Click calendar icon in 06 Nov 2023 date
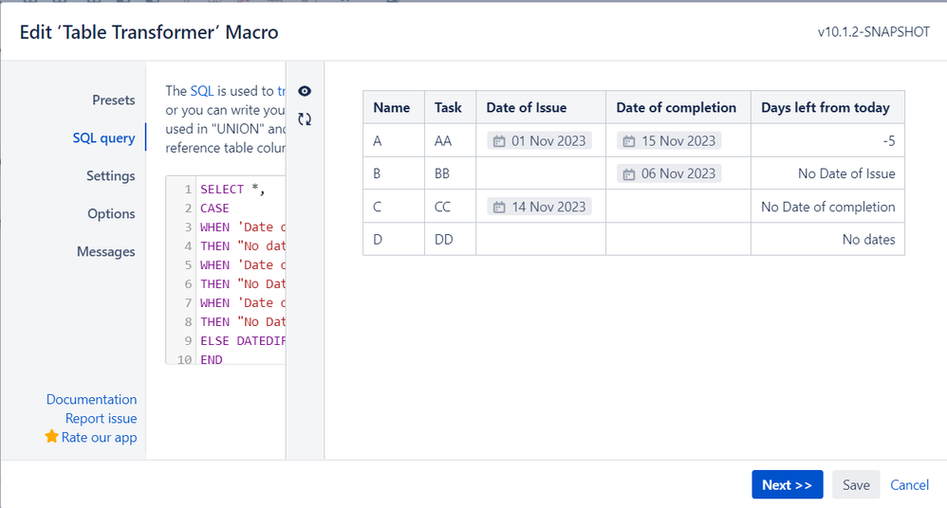947x508 pixels. click(629, 174)
